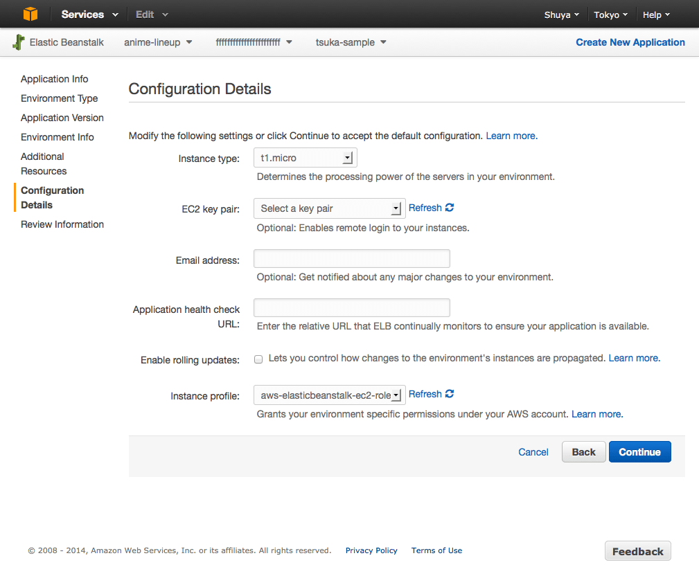Image resolution: width=699 pixels, height=567 pixels.
Task: Expand the EC2 key pair selector
Action: 329,208
